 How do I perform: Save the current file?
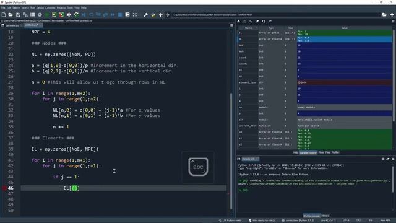18,15
